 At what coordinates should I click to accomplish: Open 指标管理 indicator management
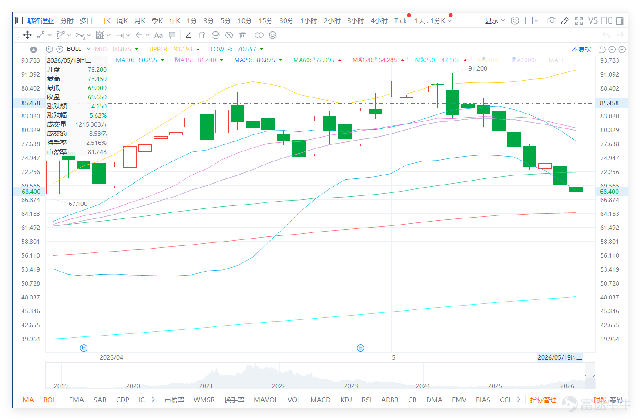(x=543, y=400)
